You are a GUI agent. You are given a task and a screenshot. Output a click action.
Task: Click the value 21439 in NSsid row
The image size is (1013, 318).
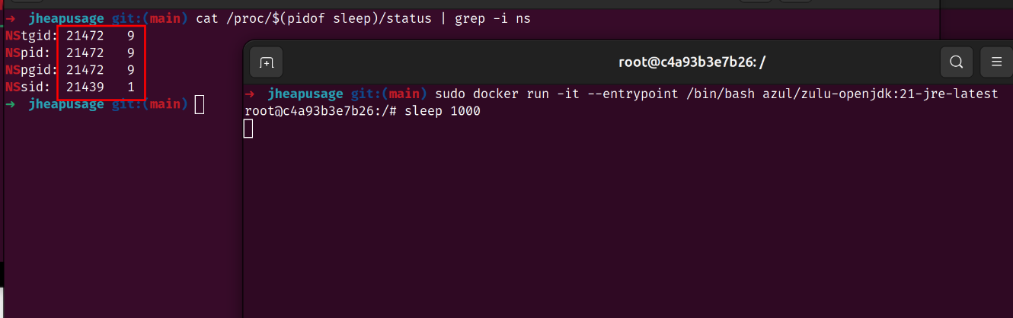85,87
